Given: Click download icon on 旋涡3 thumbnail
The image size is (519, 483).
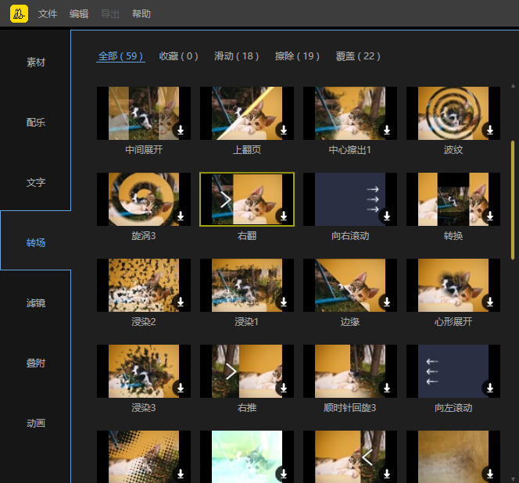Looking at the screenshot, I should click(180, 216).
